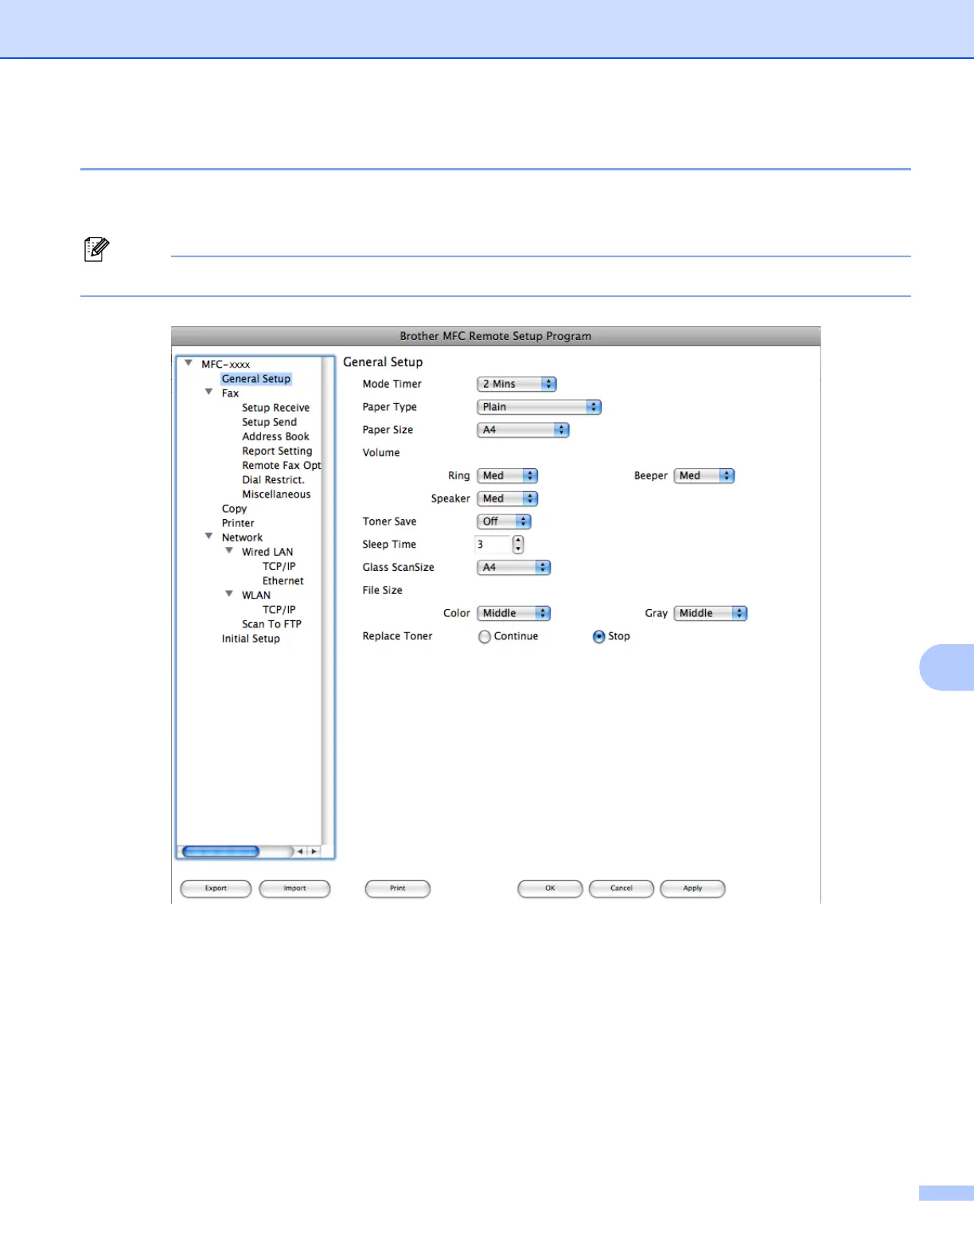Open the Toner Save dropdown

pos(504,522)
